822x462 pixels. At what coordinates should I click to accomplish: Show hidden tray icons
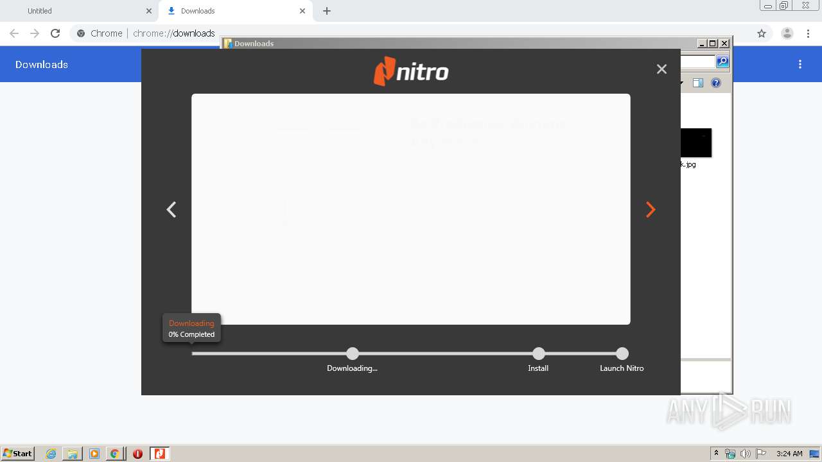716,454
